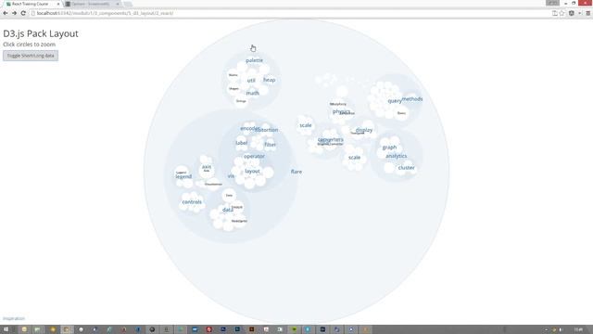593x334 pixels.
Task: Zoom into the methods circle
Action: pyautogui.click(x=412, y=99)
